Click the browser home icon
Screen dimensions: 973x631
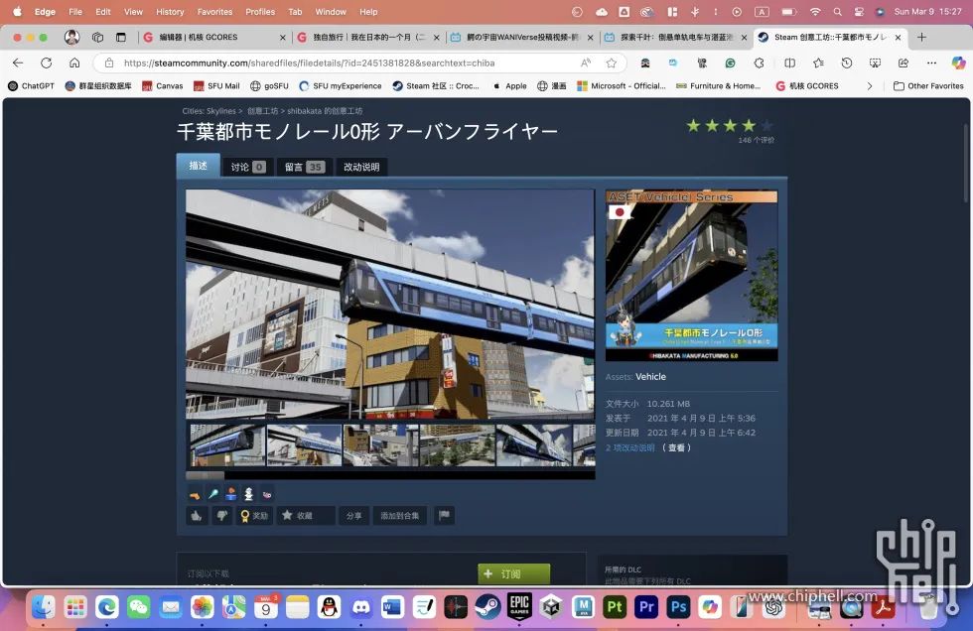point(74,63)
